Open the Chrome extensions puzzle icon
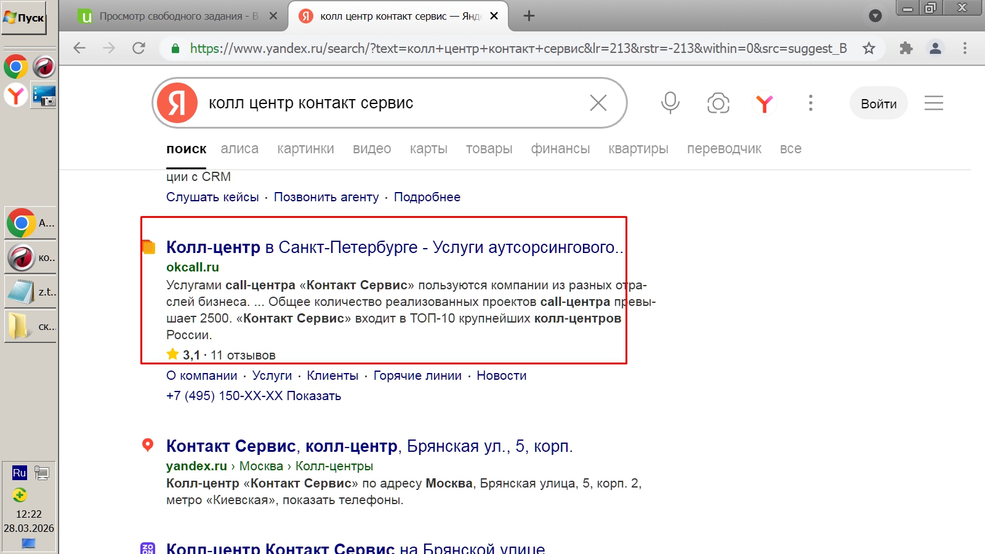 click(x=906, y=48)
